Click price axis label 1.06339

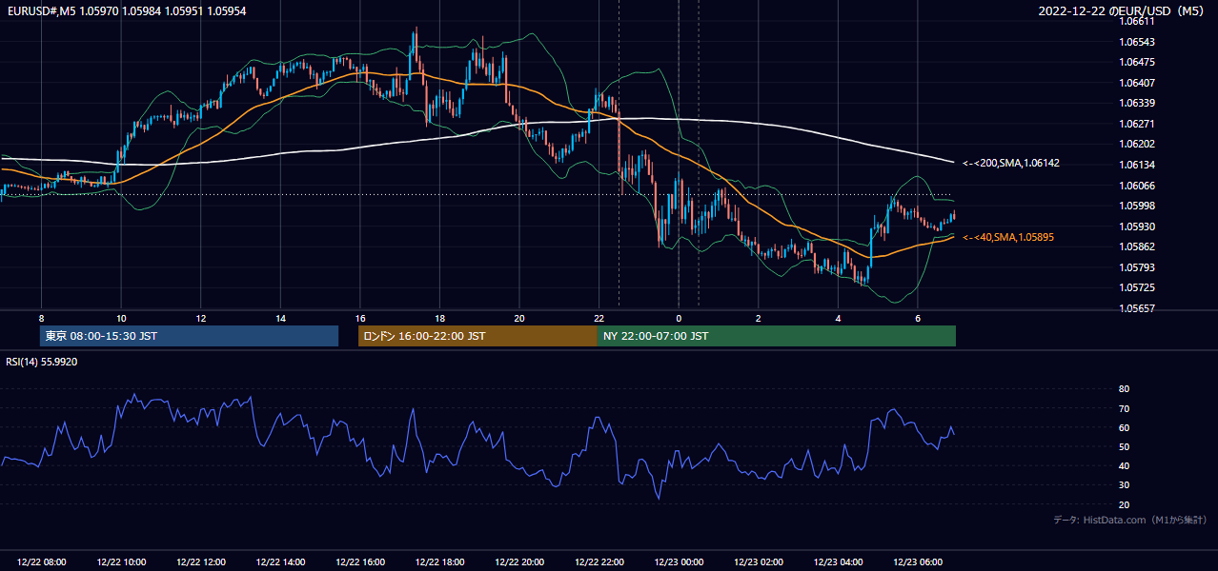(x=1138, y=103)
